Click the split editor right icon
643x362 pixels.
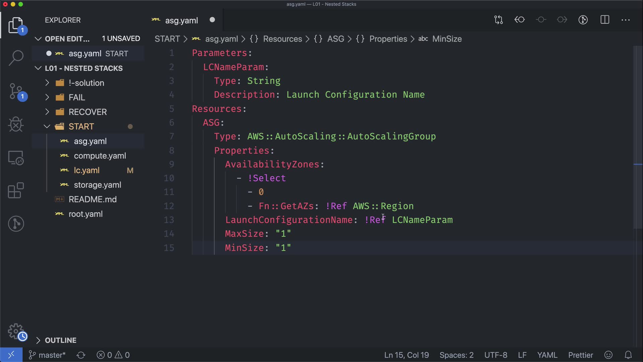[605, 20]
